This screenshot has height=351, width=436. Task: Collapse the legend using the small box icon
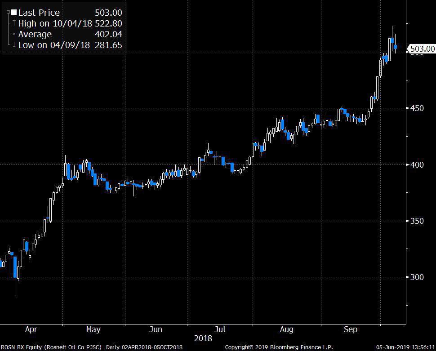pos(9,12)
